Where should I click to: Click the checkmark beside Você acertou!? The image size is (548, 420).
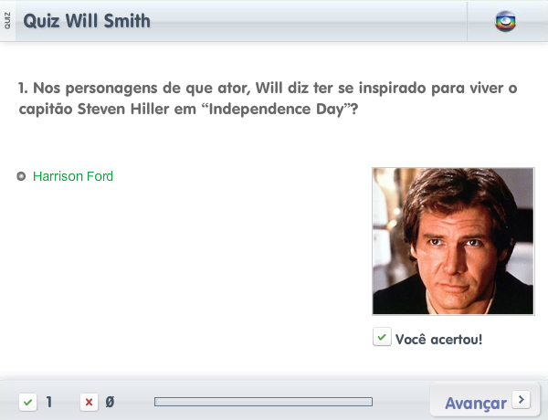pyautogui.click(x=382, y=337)
